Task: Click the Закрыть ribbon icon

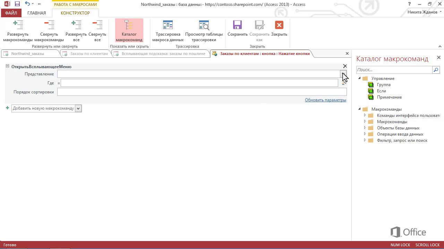Action: point(279,29)
